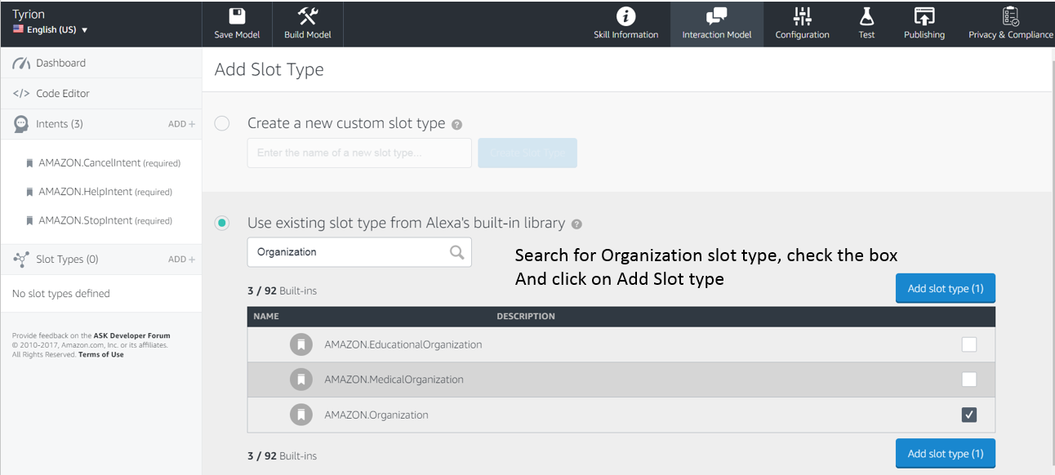The height and width of the screenshot is (475, 1055).
Task: Open Skill Information info icon
Action: pos(626,16)
